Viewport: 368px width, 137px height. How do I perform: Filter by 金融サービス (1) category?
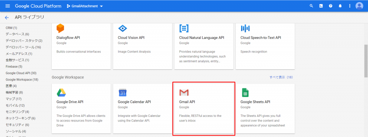[17, 60]
